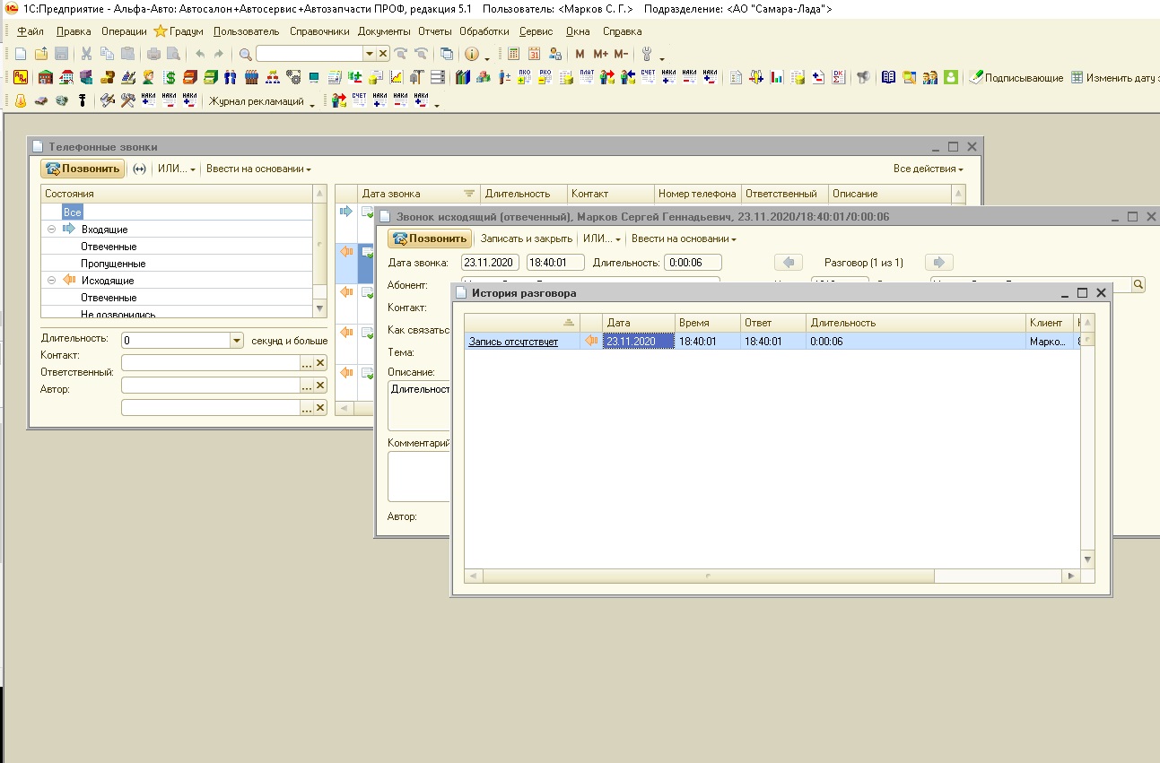The image size is (1160, 763).
Task: Open the Документы menu
Action: click(x=384, y=30)
